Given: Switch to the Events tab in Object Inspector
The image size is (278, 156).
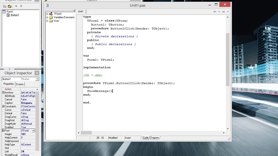Looking at the screenshot, I should pos(20,84).
